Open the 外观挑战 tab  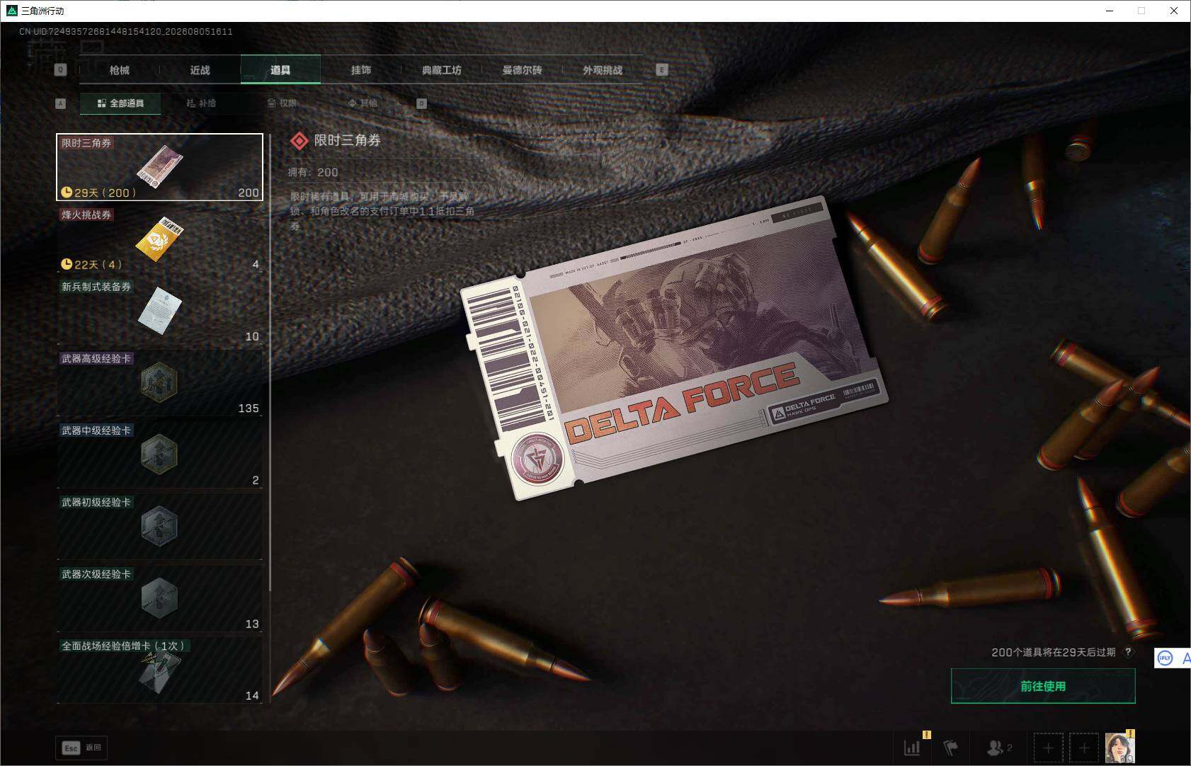click(603, 70)
